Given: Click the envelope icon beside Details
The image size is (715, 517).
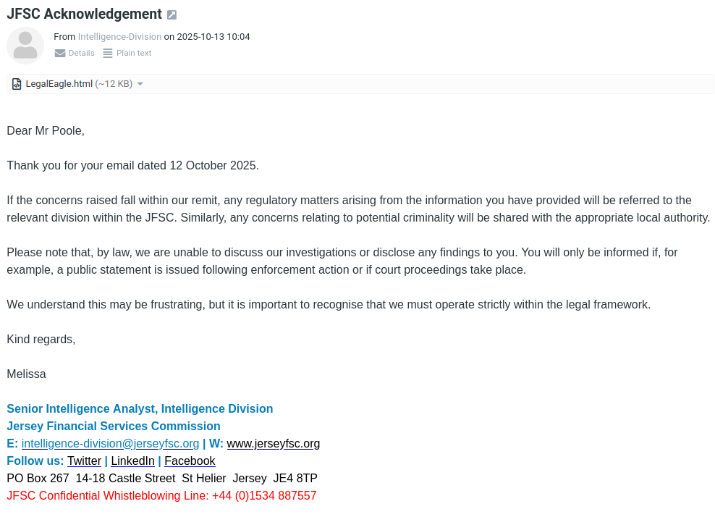Looking at the screenshot, I should coord(60,53).
